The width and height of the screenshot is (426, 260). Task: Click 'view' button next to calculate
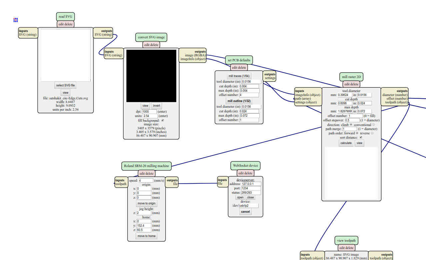pos(359,143)
